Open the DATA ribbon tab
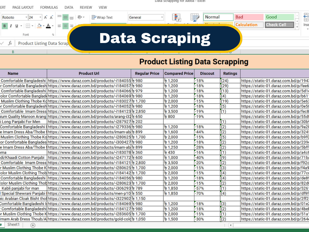This screenshot has height=232, width=309. coord(69,7)
